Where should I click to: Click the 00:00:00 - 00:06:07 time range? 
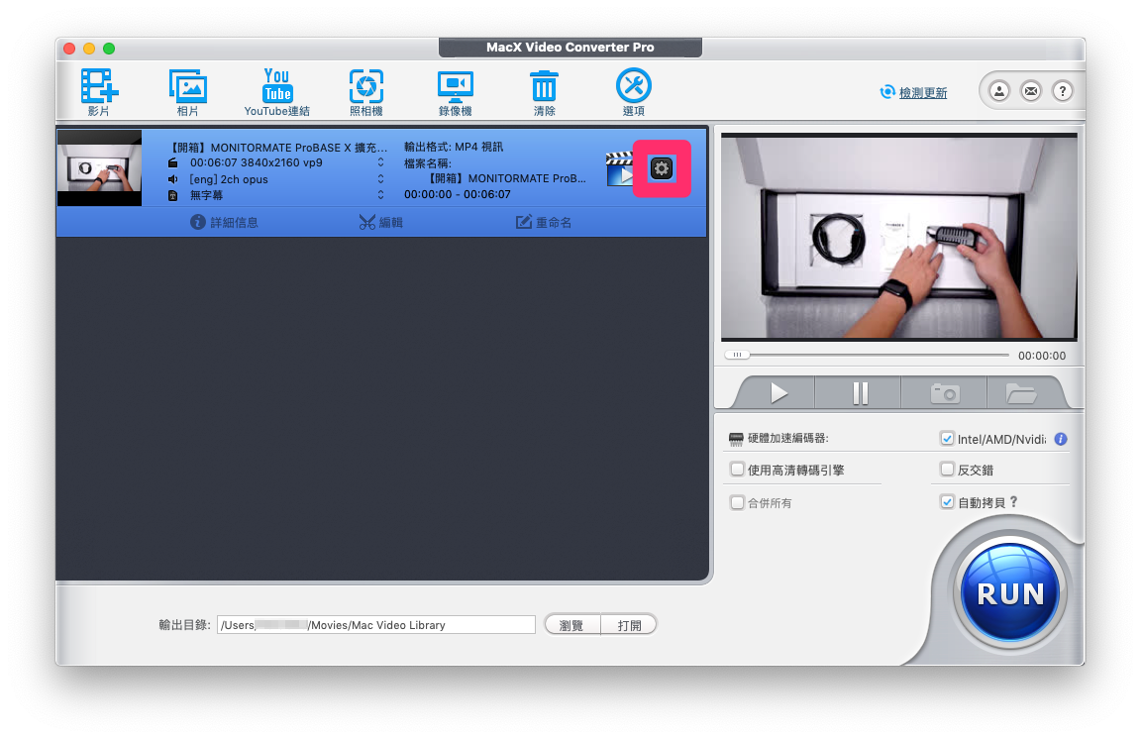pos(458,194)
